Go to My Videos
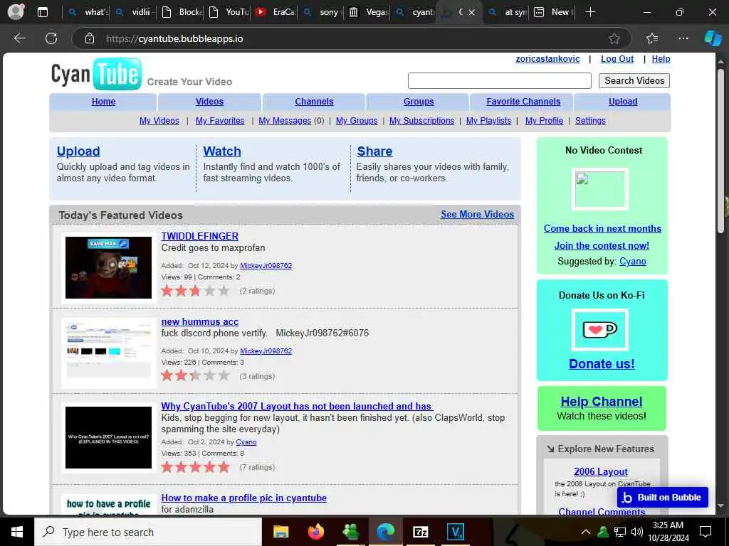Viewport: 729px width, 546px height. click(x=159, y=121)
